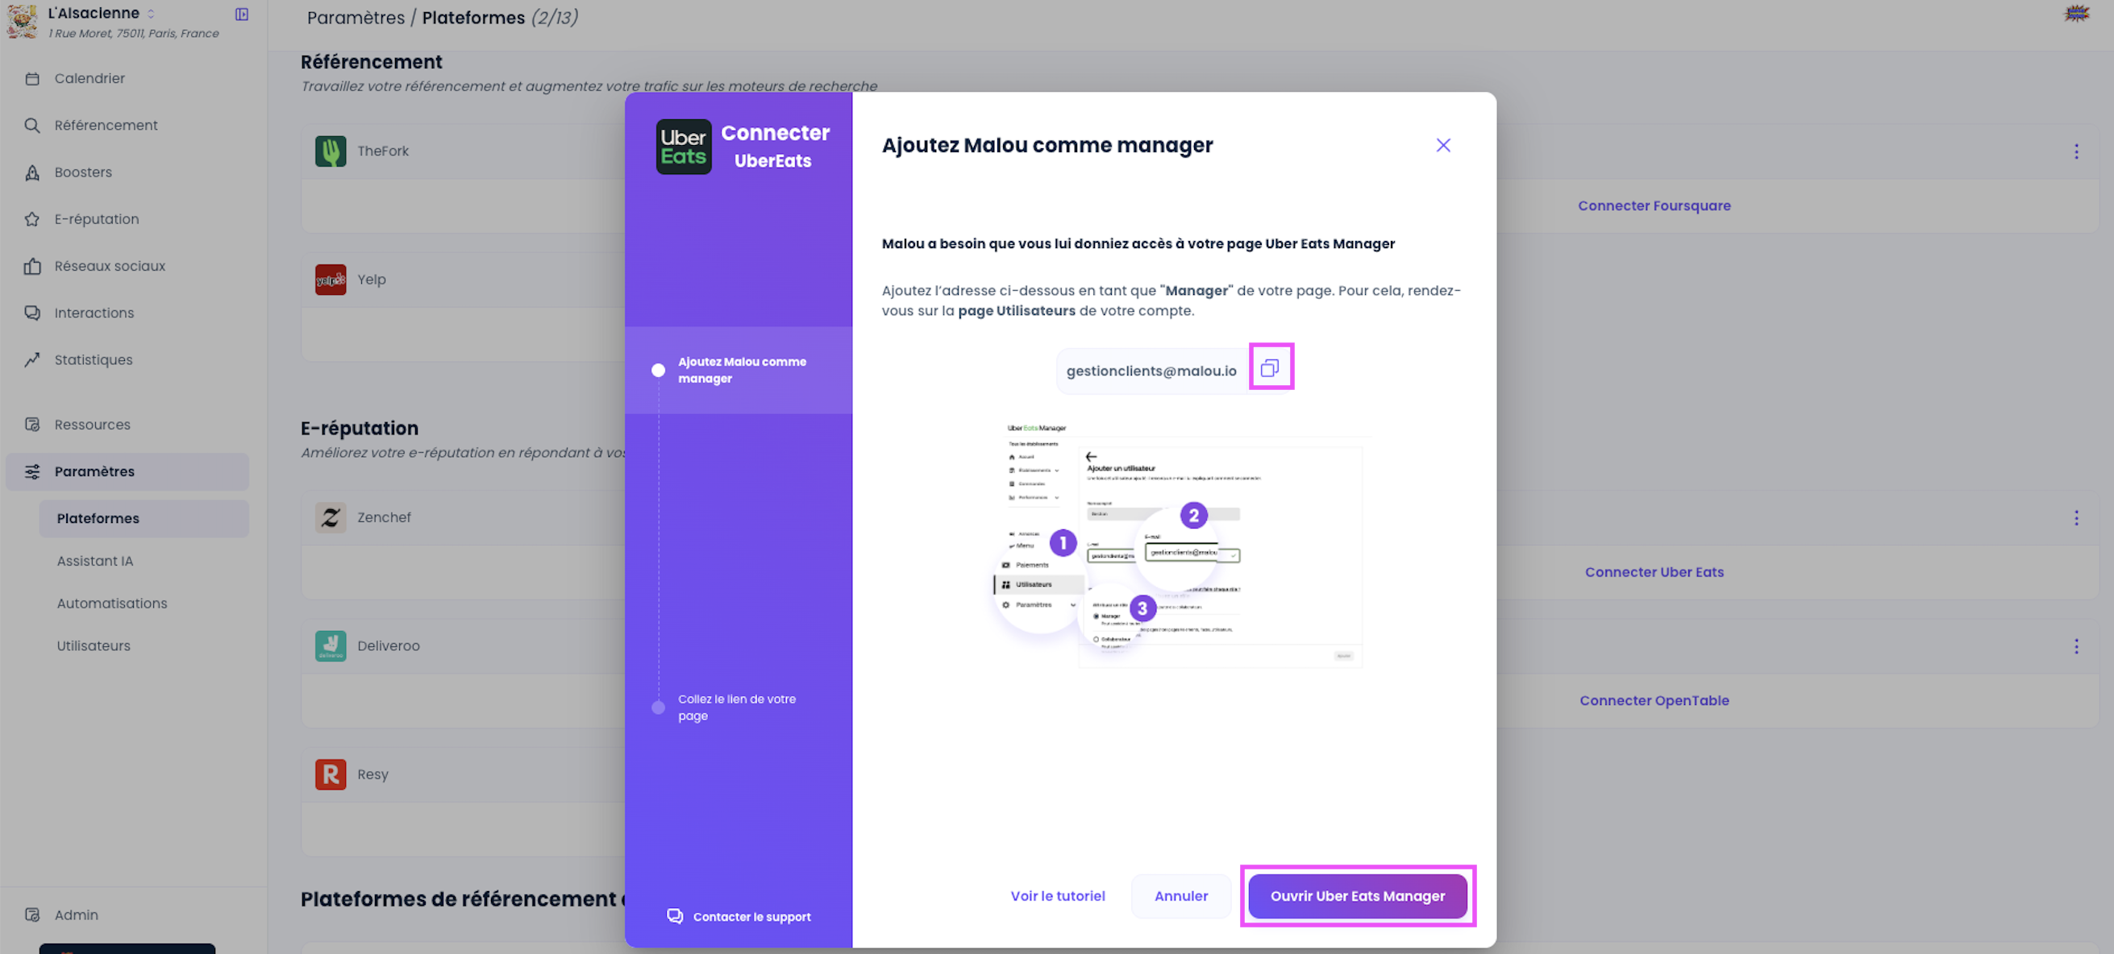Click the user avatar at top right

(x=2076, y=13)
